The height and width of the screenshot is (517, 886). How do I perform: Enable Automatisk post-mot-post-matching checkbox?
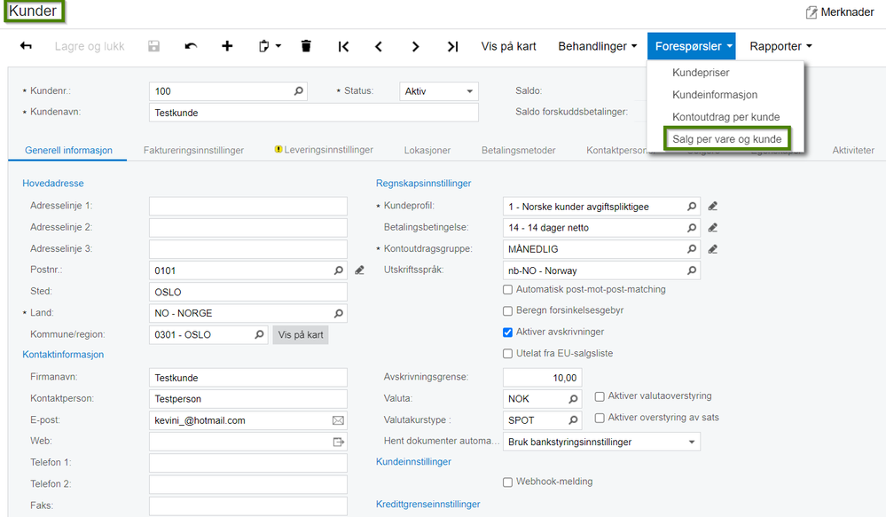point(507,290)
